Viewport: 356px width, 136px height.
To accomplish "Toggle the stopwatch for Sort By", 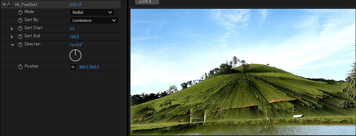I will click(x=20, y=20).
